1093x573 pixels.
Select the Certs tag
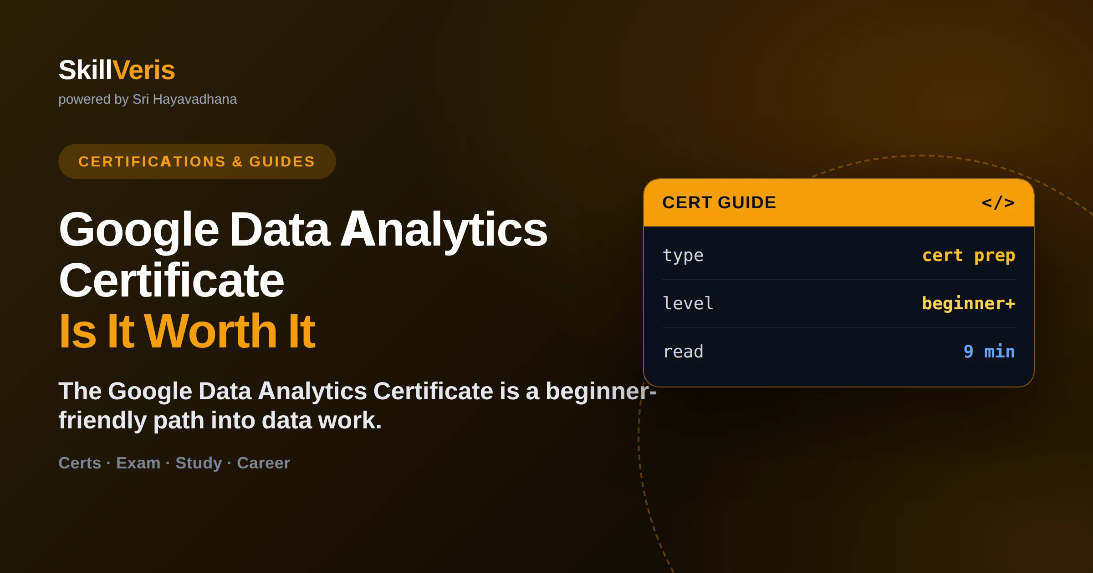(x=80, y=463)
